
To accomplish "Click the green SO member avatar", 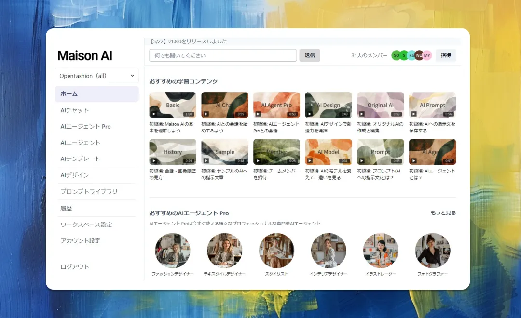I will point(396,55).
